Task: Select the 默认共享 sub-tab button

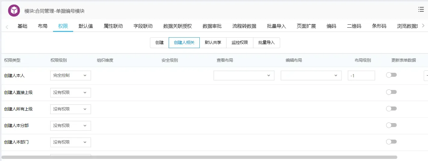Action: 213,43
